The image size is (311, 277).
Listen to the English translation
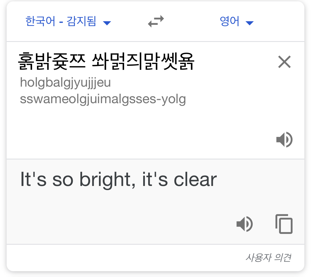tap(245, 224)
